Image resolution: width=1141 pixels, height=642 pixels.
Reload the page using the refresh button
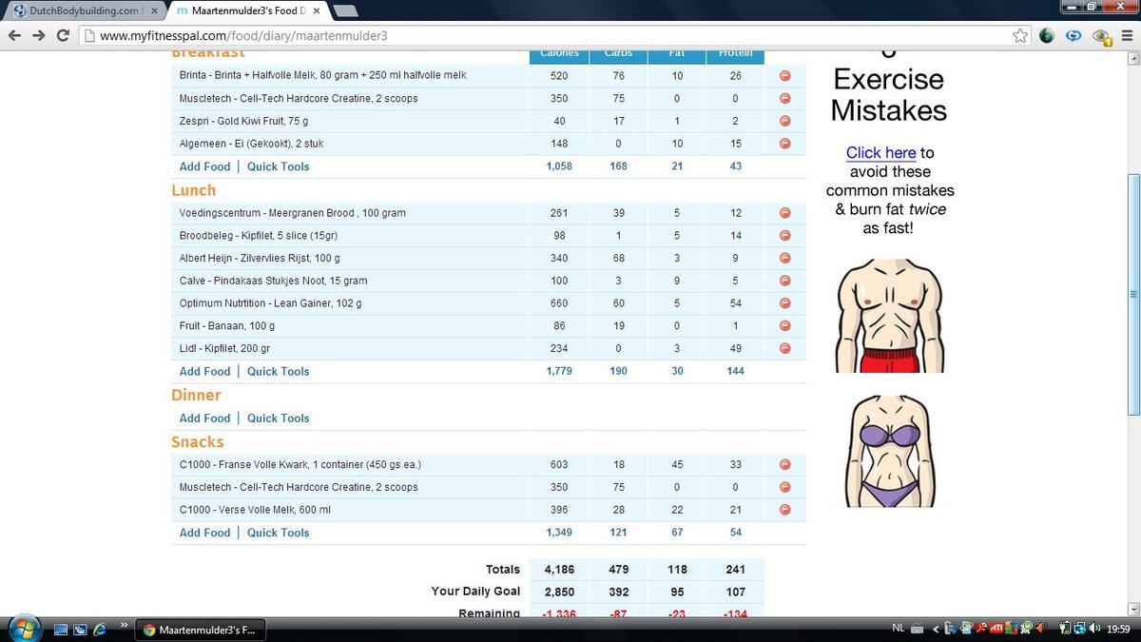coord(63,36)
